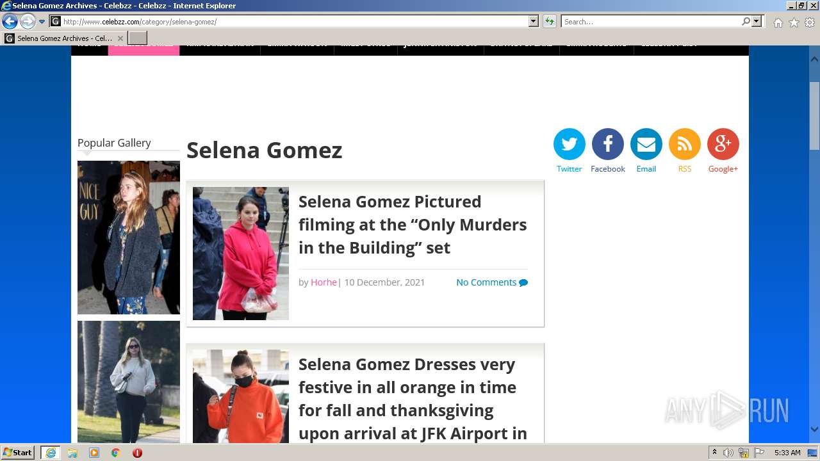Click the Twitter text label
820x461 pixels.
click(x=569, y=169)
